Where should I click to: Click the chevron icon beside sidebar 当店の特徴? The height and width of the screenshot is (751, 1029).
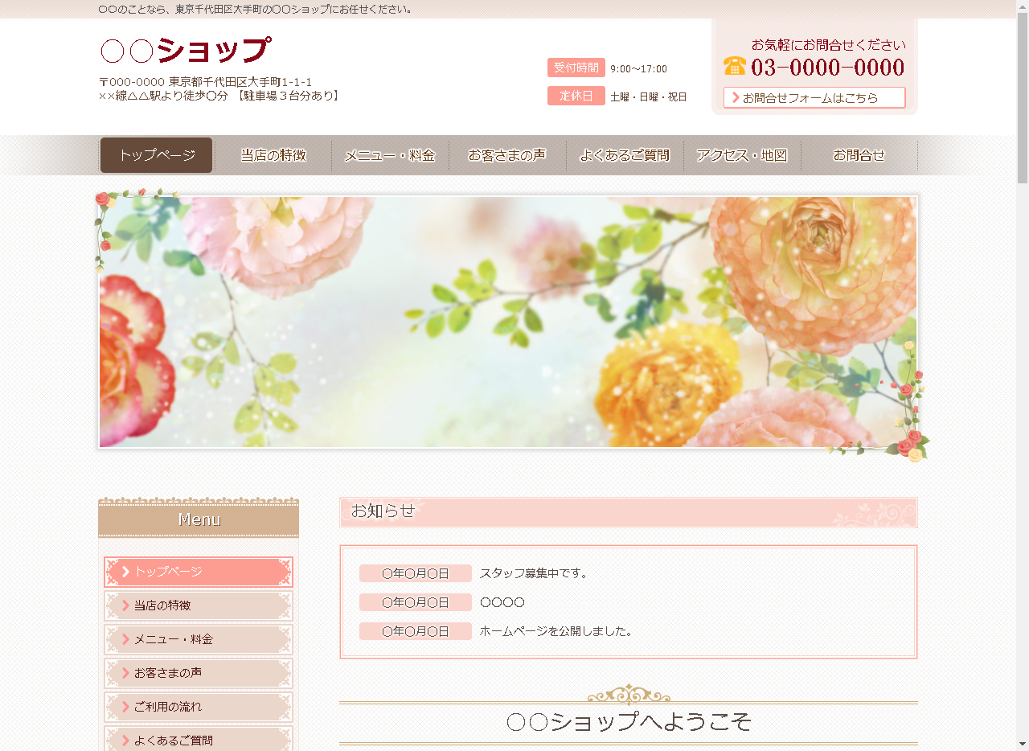(x=125, y=605)
